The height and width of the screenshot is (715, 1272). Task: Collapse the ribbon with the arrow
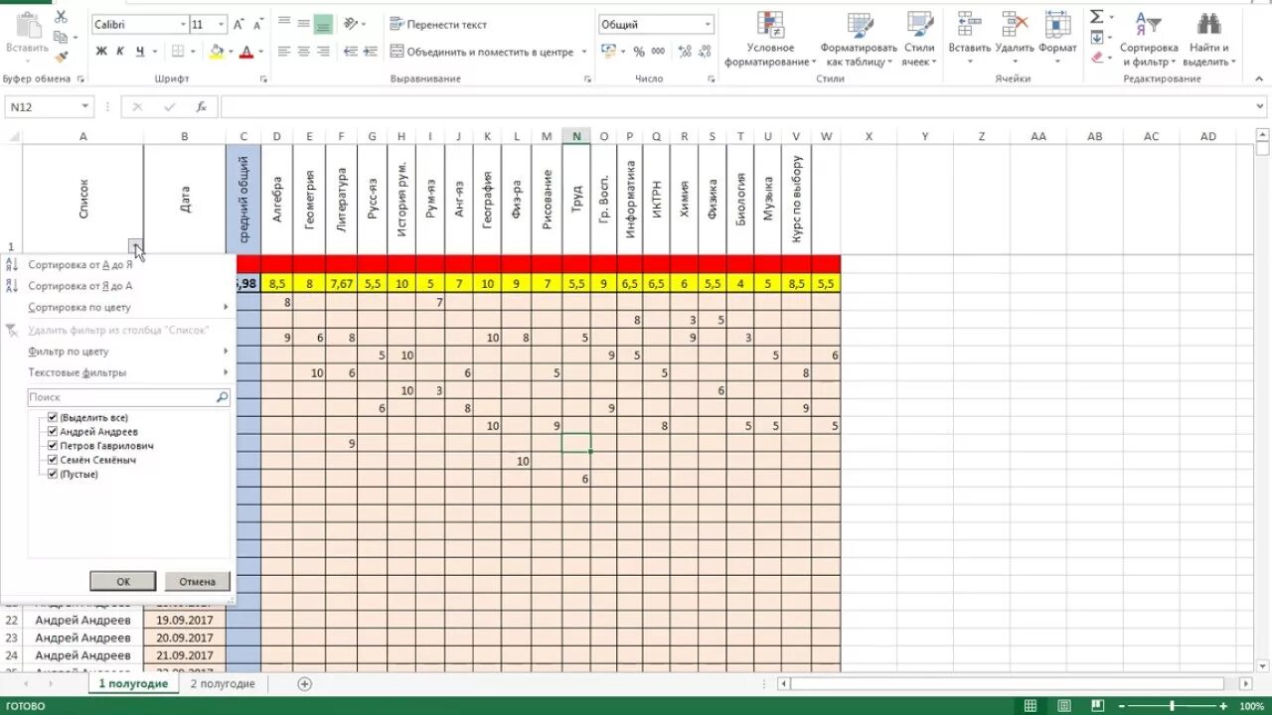(x=1260, y=78)
